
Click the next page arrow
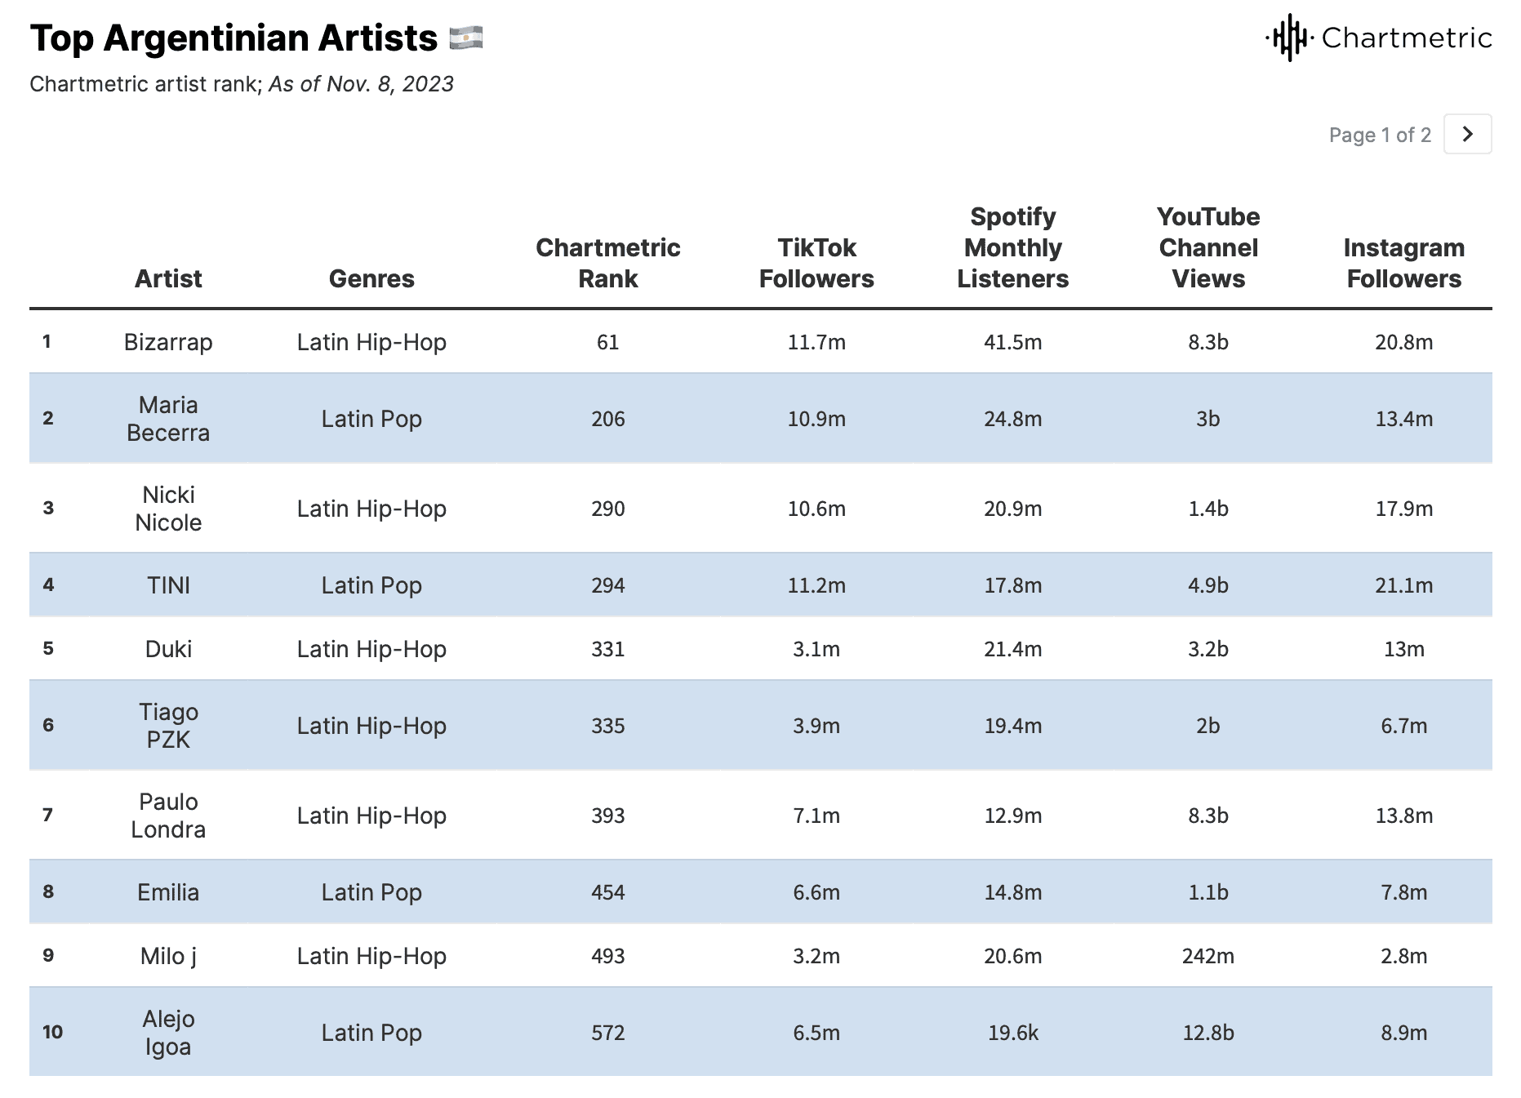coord(1467,133)
